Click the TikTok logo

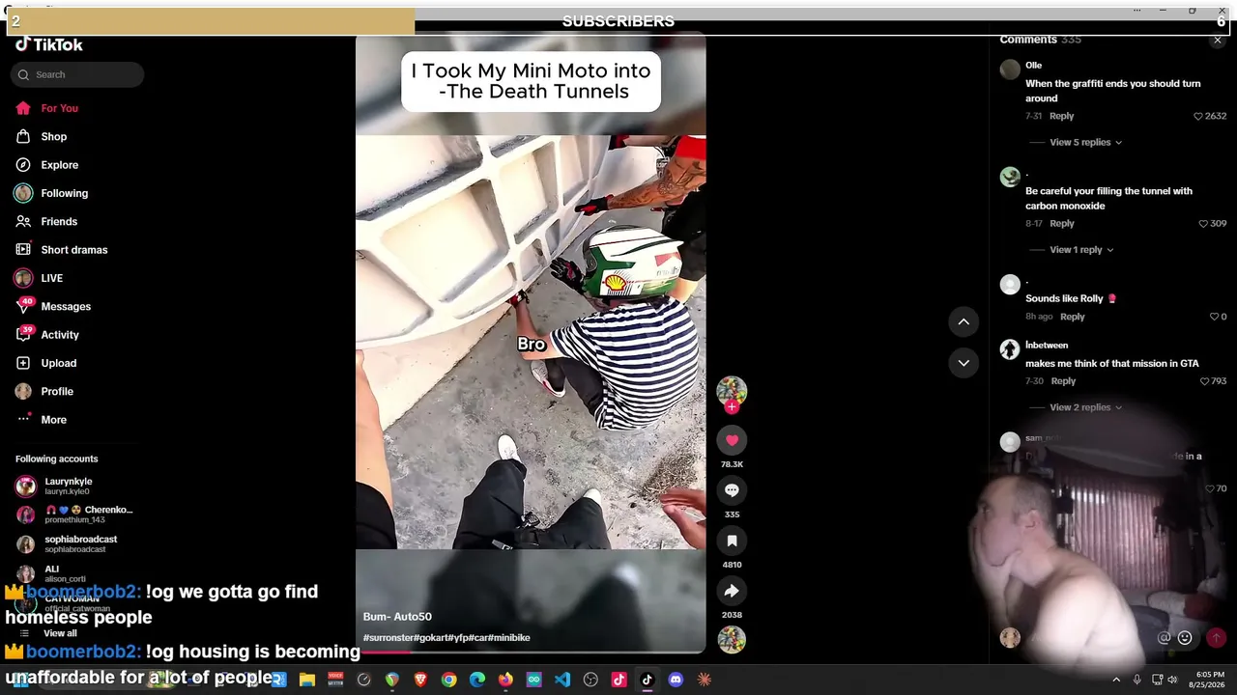(x=49, y=44)
